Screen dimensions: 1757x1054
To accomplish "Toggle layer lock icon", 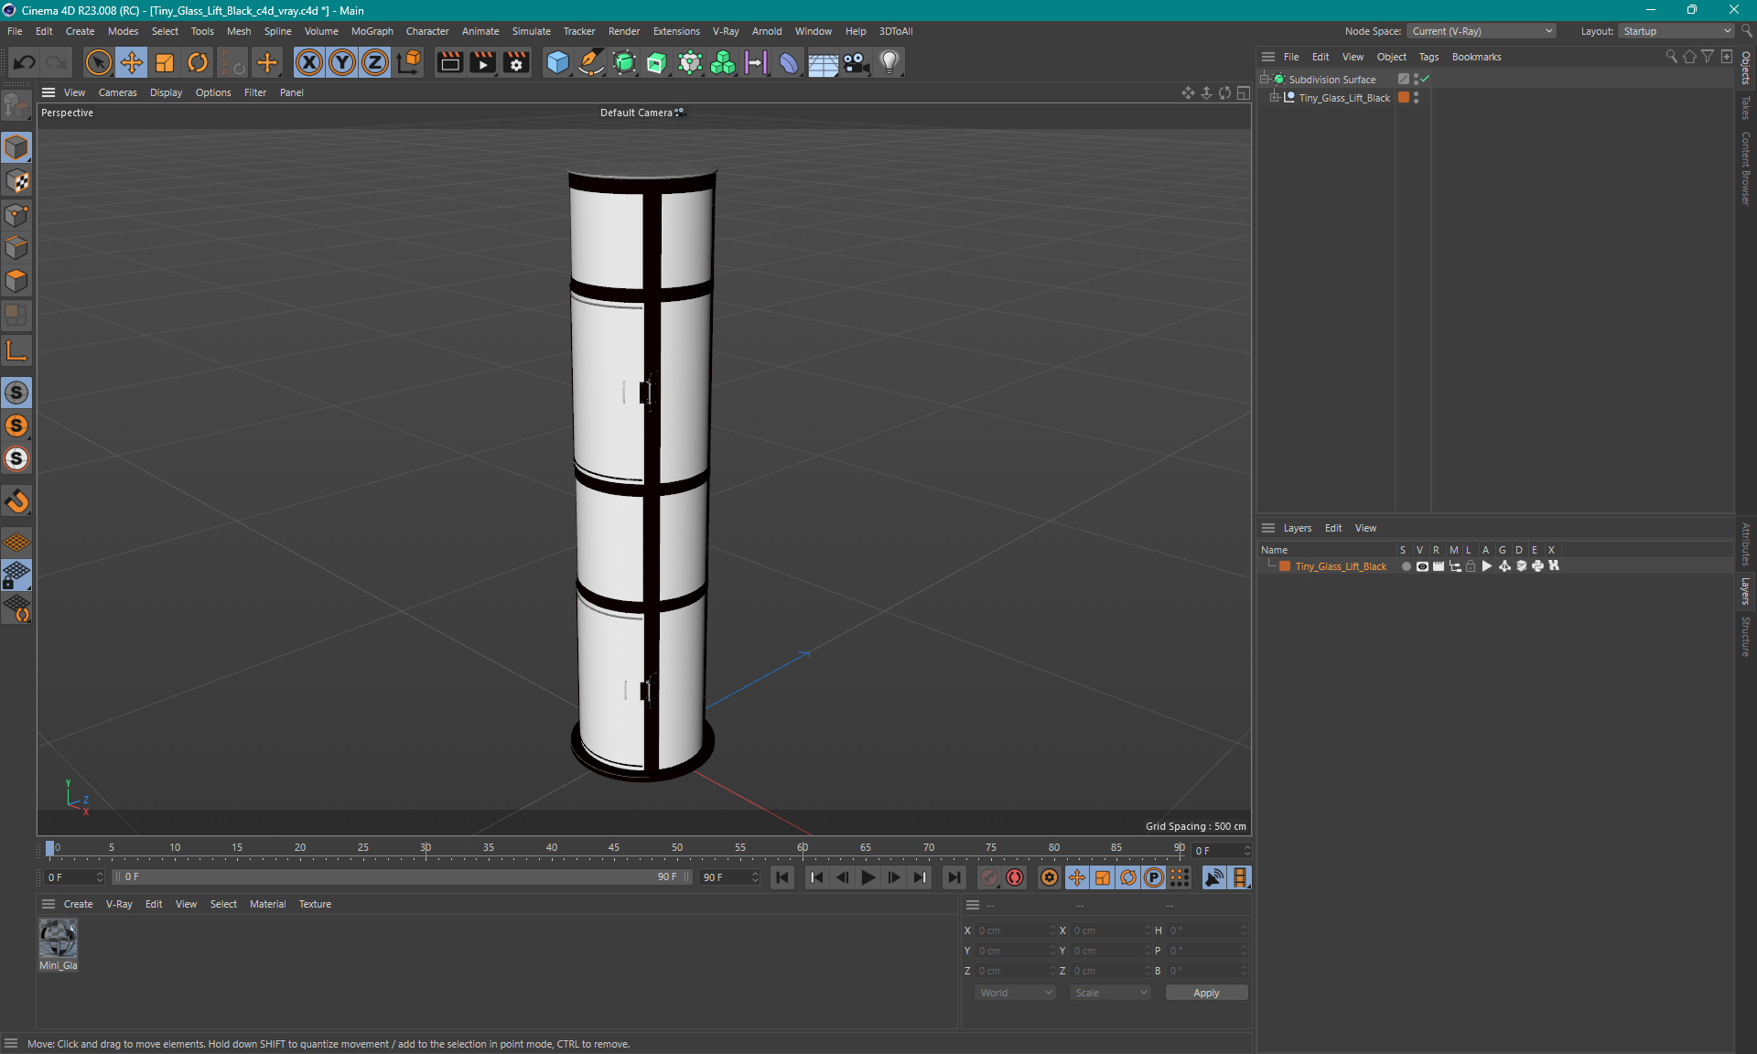I will click(1471, 566).
